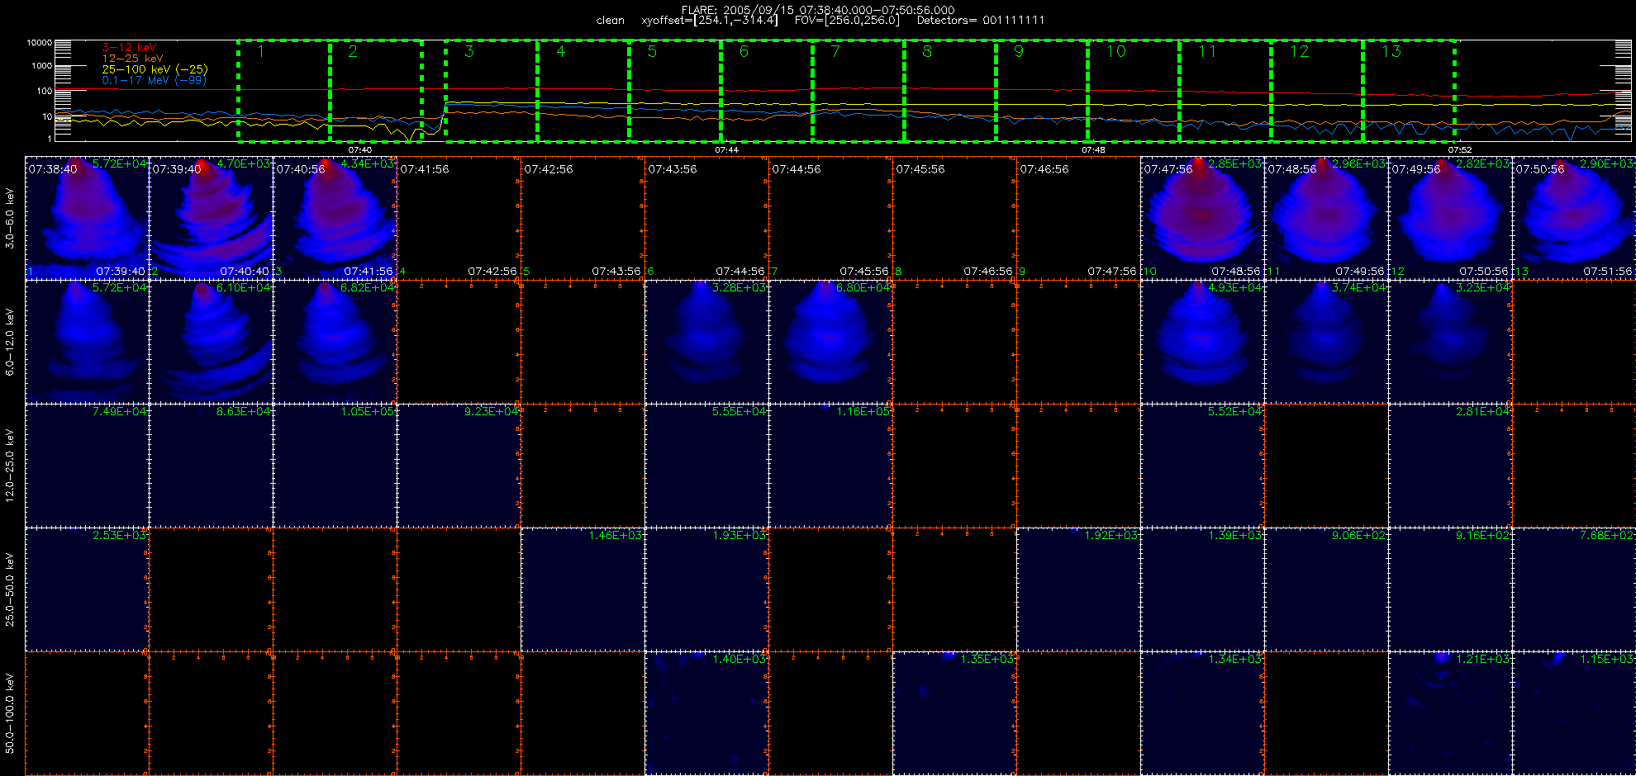Pick the 6.0-12.0 keV image labeled 3.28E+03

706,342
